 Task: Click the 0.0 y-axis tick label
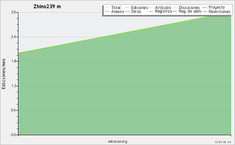click(x=13, y=135)
